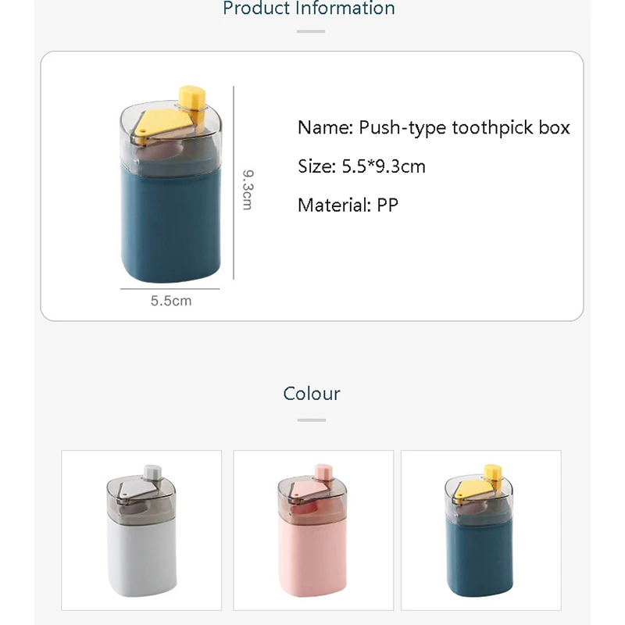Choose the blue toothpick box colour thumbnail

coord(480,530)
